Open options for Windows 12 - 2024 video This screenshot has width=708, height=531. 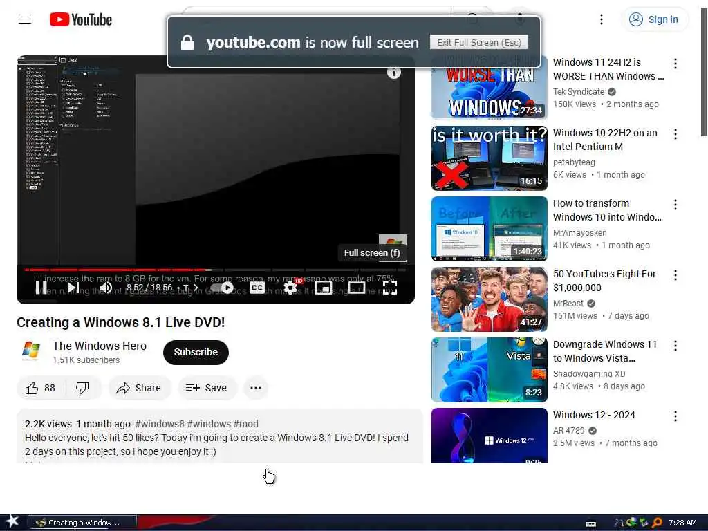[x=675, y=416]
